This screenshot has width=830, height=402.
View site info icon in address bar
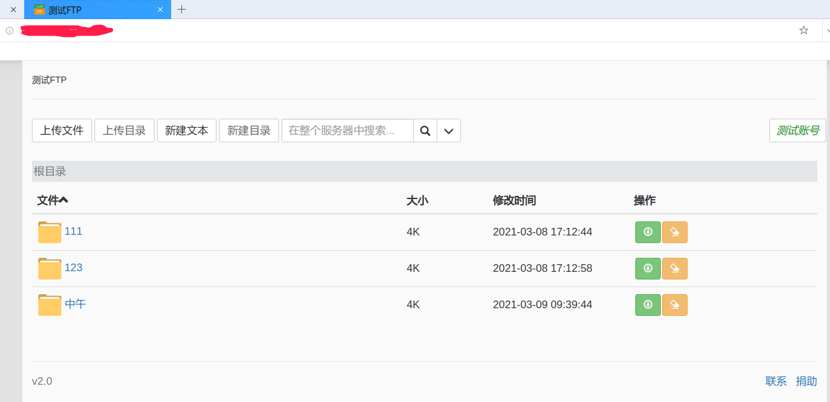[10, 30]
